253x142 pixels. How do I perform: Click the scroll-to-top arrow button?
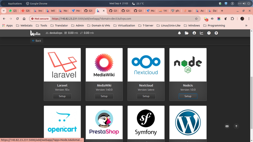[236, 126]
